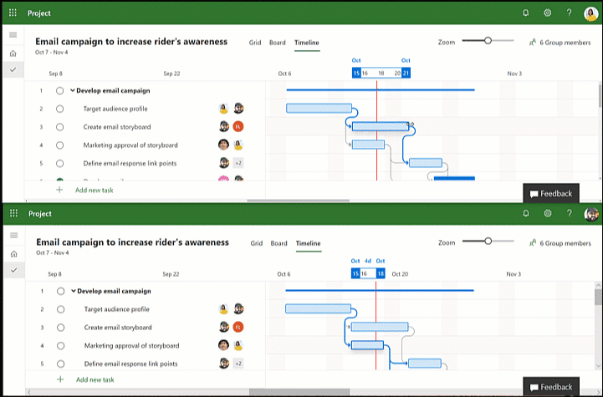Screen dimensions: 603x397
Task: Switch to Grid tab in bottom window
Action: 257,243
